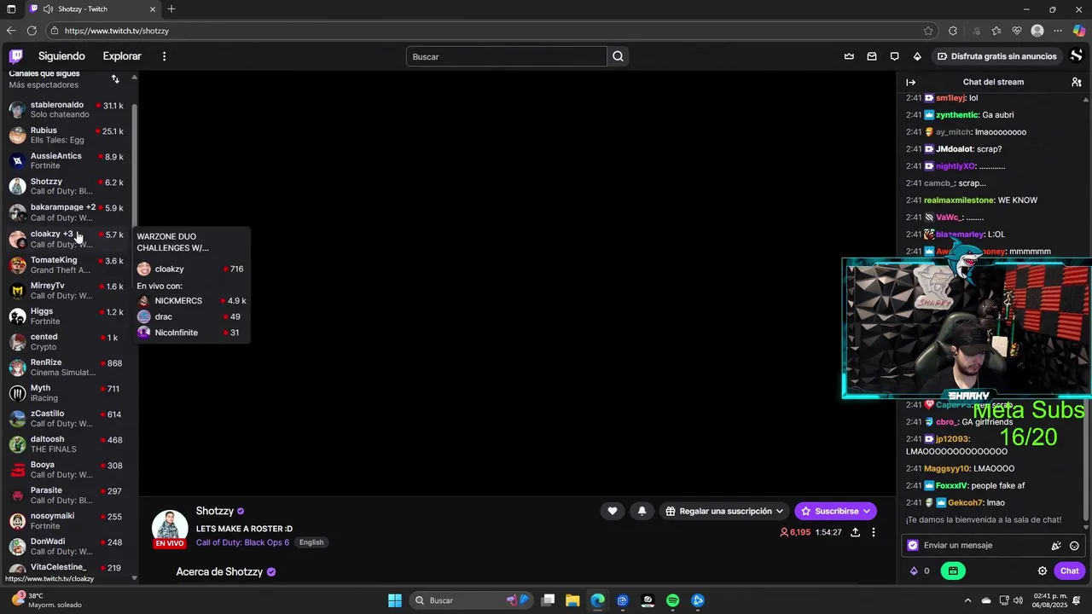Viewport: 1092px width, 614px height.
Task: Click the browser address bar URL
Action: pos(117,31)
